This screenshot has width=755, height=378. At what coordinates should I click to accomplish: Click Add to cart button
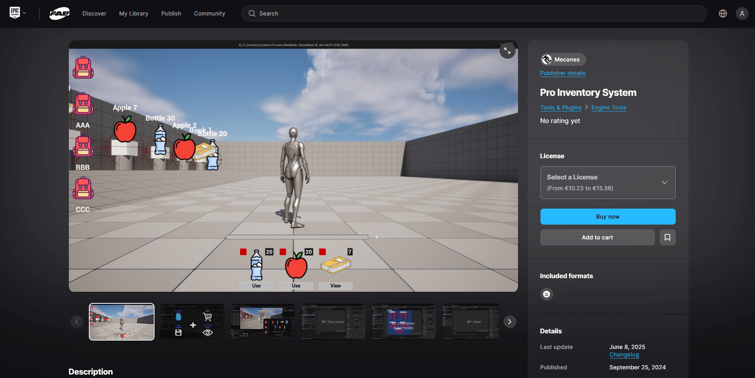597,237
